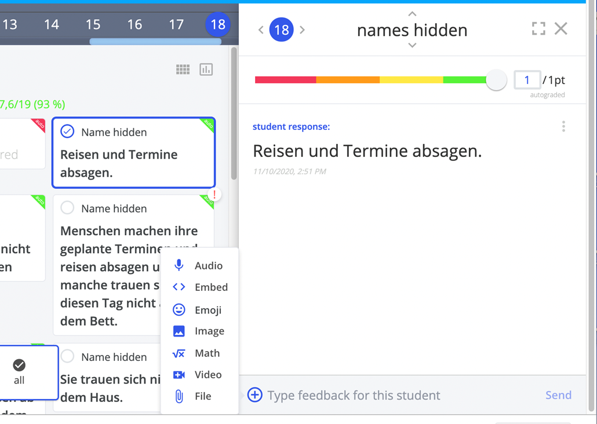Click the red exclamation alert badge

coord(214,195)
